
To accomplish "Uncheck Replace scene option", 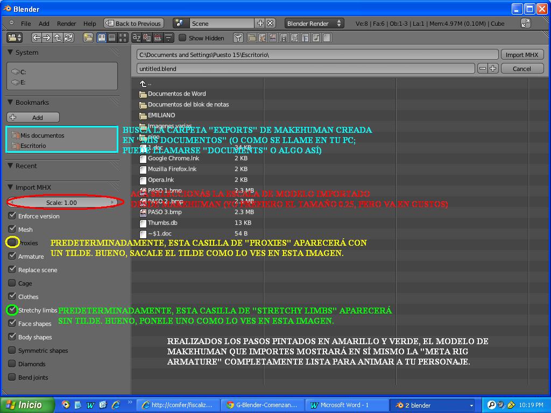I will (12, 269).
